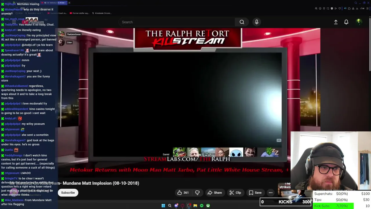Viewport: 371px width, 209px height.
Task: Open Windows taskbar search
Action: [170, 206]
